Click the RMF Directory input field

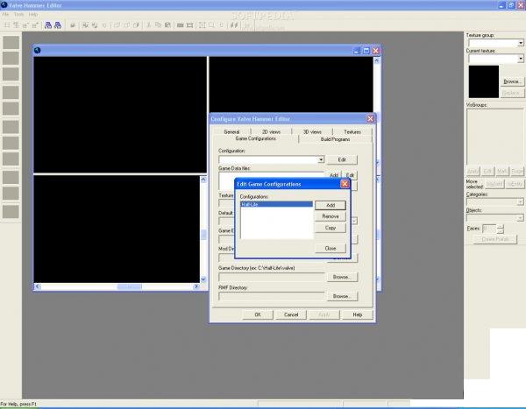coord(272,296)
